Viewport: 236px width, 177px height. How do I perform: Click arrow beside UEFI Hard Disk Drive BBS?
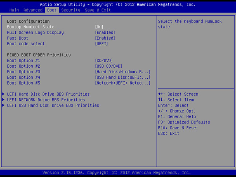pos(4,94)
